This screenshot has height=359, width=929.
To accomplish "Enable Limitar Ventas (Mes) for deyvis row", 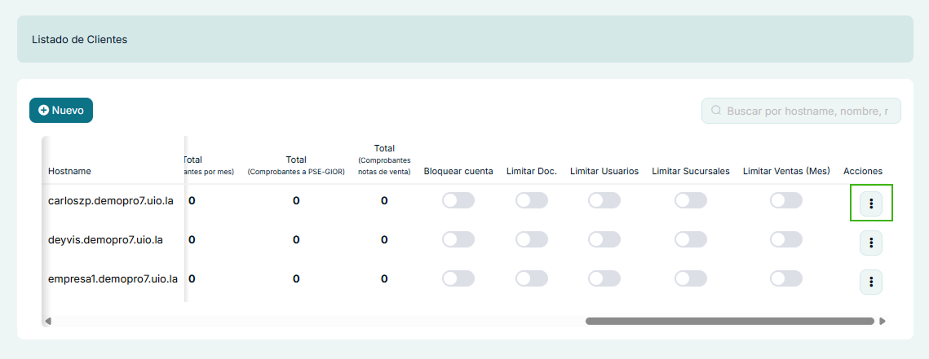I will tap(786, 239).
